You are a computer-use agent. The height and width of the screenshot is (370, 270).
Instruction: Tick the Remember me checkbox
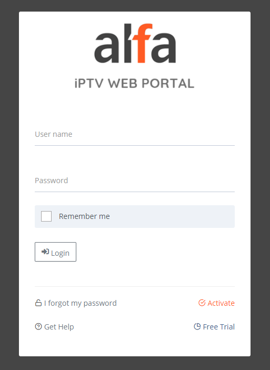pos(46,216)
